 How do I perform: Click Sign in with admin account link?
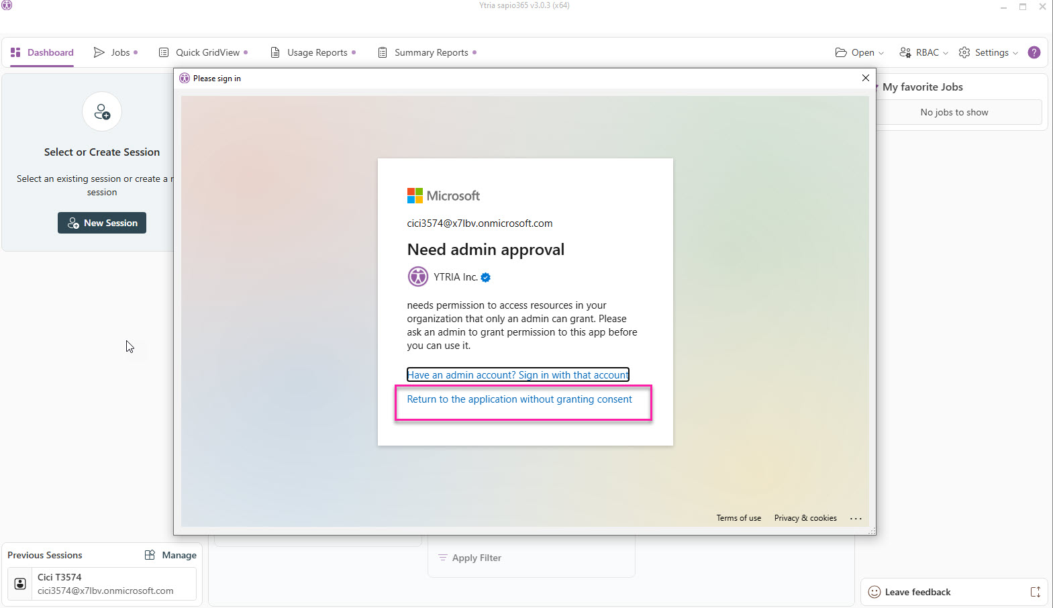[517, 374]
